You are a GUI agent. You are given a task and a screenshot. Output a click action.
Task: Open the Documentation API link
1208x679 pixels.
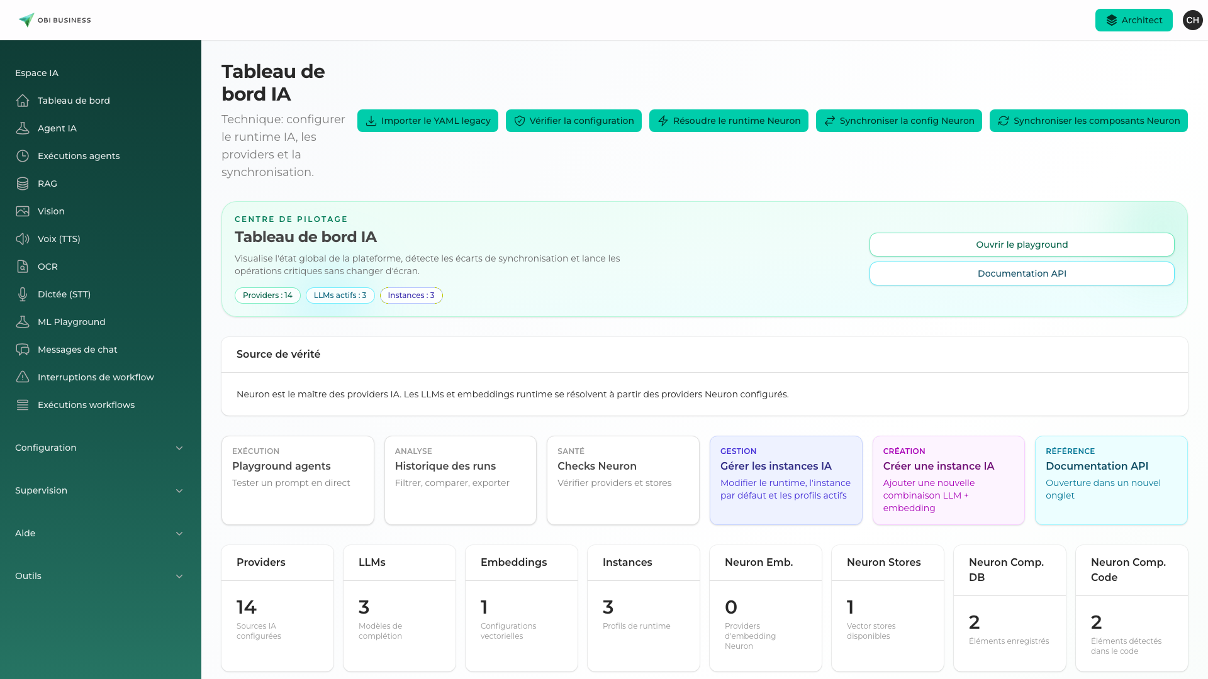[1021, 273]
